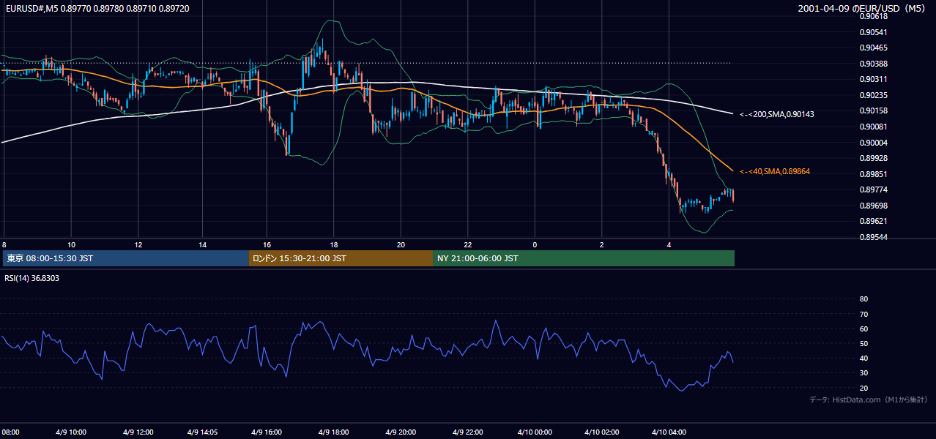Click the 4/9 18:00 time label
This screenshot has height=439, width=936.
pos(333,432)
